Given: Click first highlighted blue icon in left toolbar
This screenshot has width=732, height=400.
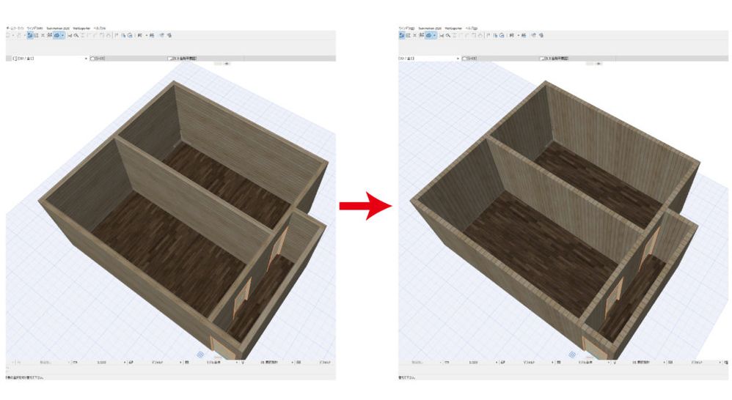Looking at the screenshot, I should (x=30, y=35).
